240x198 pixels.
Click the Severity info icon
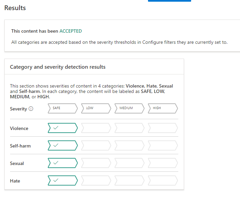click(x=31, y=109)
